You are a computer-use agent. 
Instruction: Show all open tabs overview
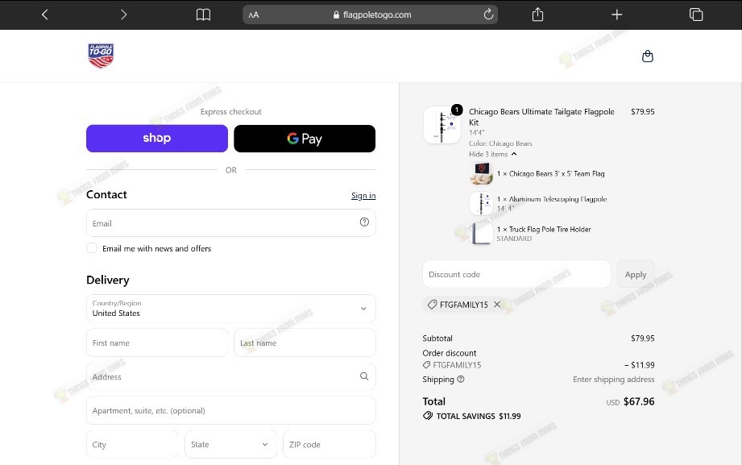click(x=696, y=15)
